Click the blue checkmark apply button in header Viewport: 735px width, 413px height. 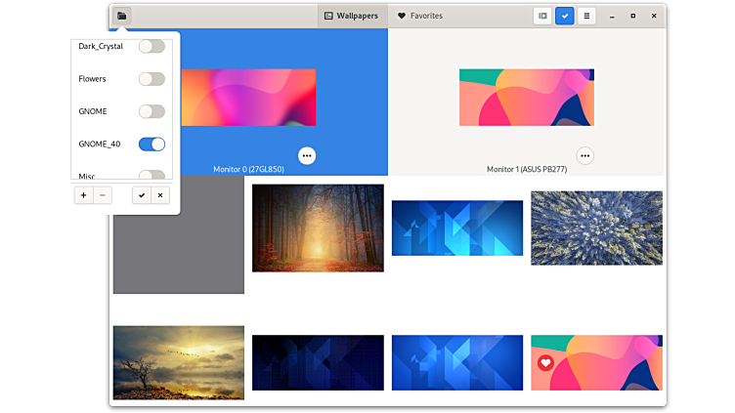[565, 16]
